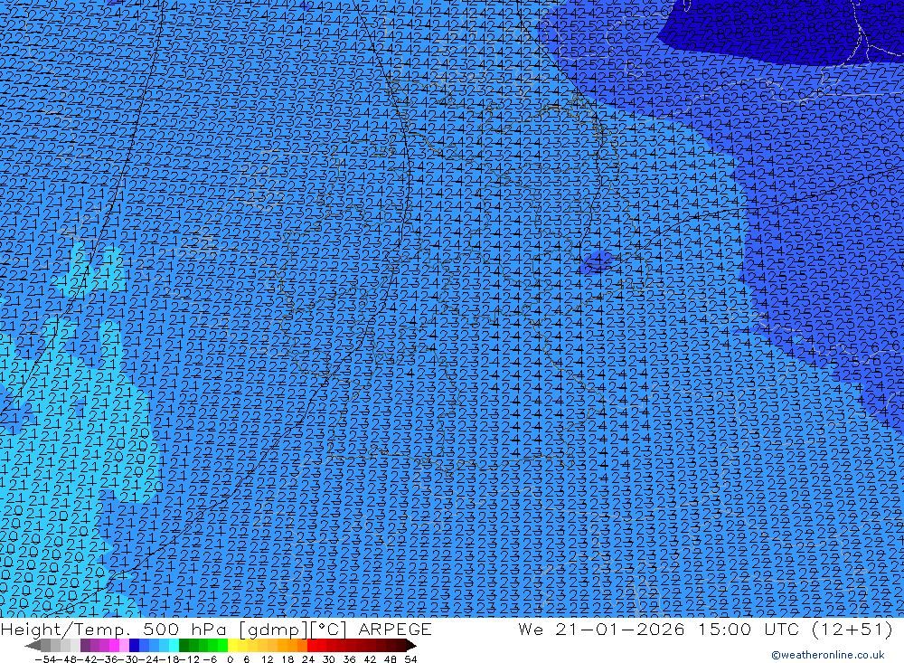This screenshot has width=904, height=663.
Task: Click the right dark arrow of the color legend
Action: (x=411, y=645)
